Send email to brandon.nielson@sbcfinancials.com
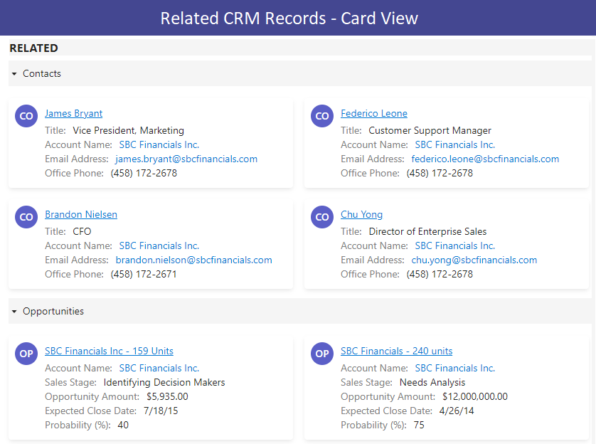 pos(193,260)
